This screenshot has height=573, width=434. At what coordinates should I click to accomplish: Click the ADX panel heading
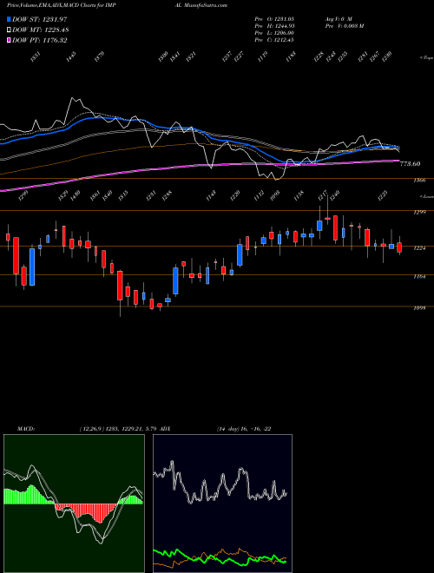165,429
